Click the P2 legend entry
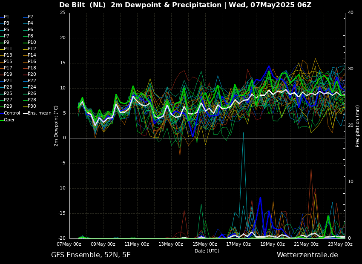This screenshot has width=362, height=264. (x=29, y=17)
